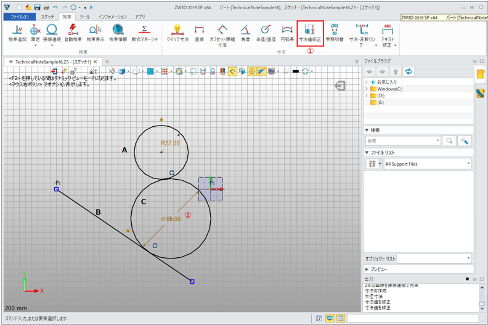Click the output panel scrollbar
488x325 pixels.
[x=482, y=298]
